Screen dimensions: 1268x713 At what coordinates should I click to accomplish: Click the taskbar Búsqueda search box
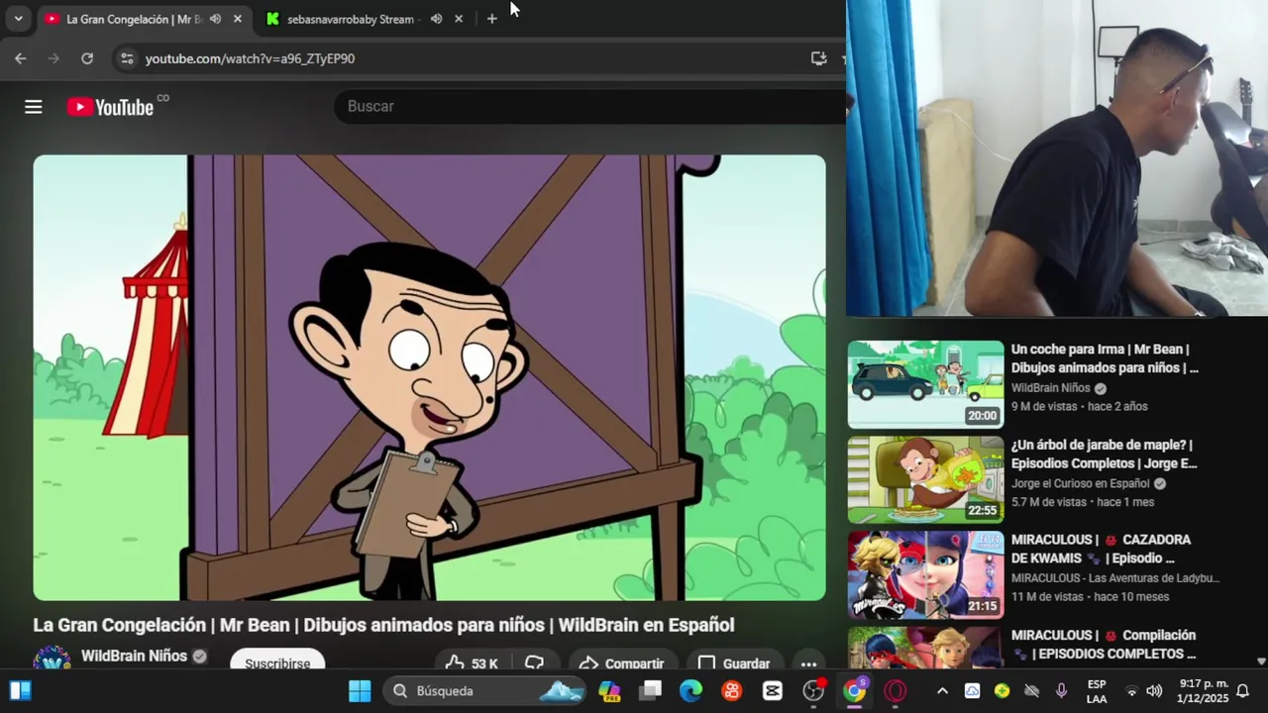point(485,691)
